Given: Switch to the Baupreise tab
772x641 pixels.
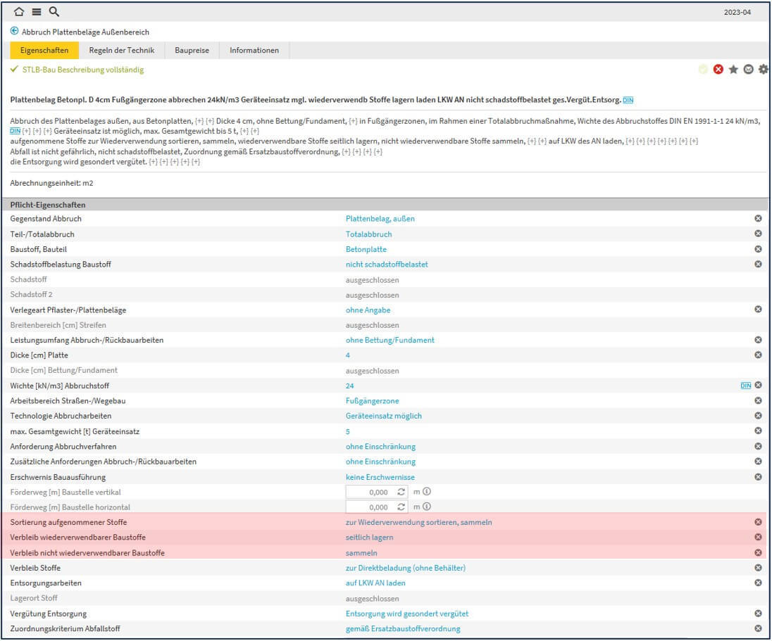Looking at the screenshot, I should click(192, 50).
